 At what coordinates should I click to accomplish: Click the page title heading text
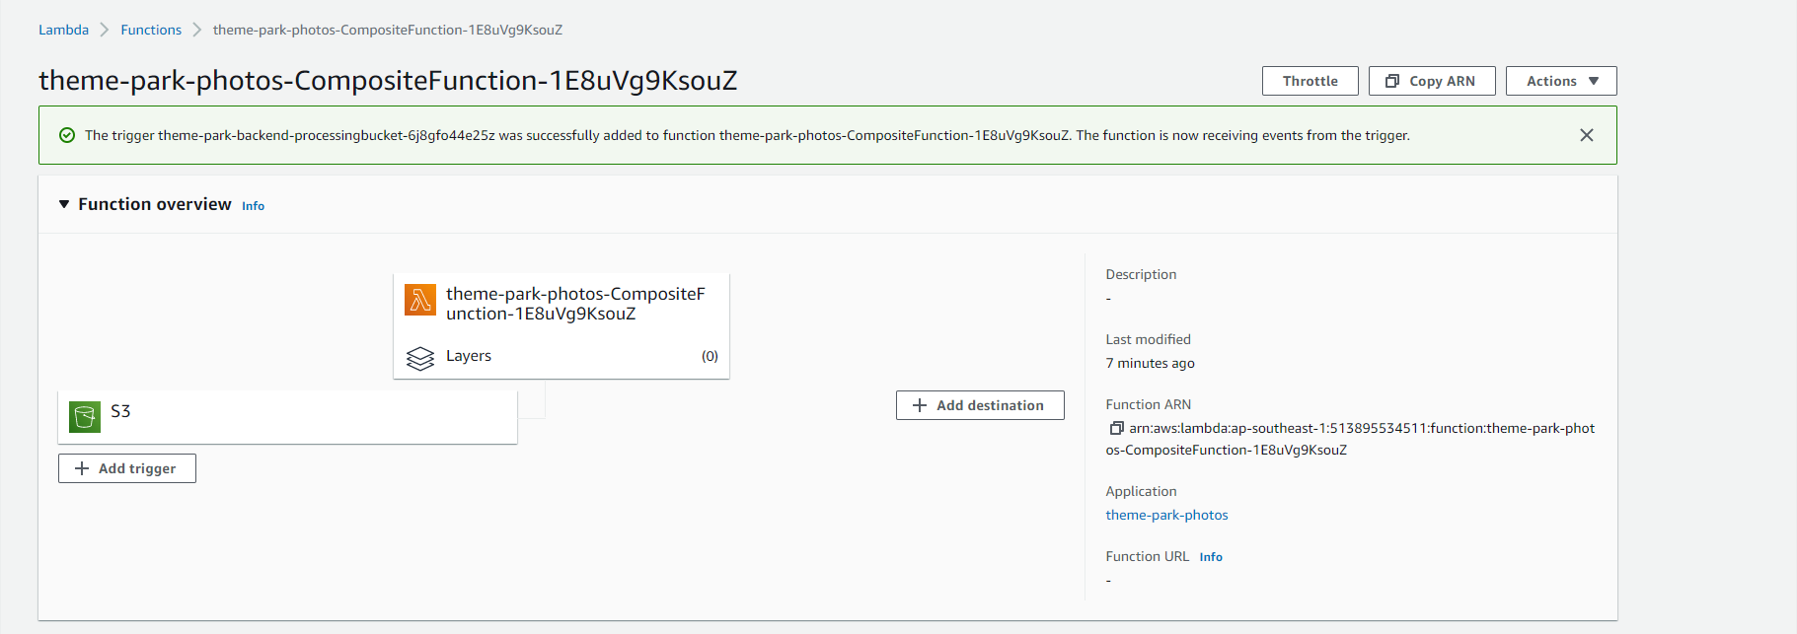pos(388,80)
